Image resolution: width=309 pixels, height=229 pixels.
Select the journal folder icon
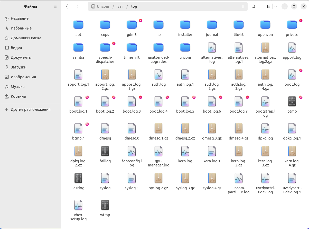[x=212, y=25]
